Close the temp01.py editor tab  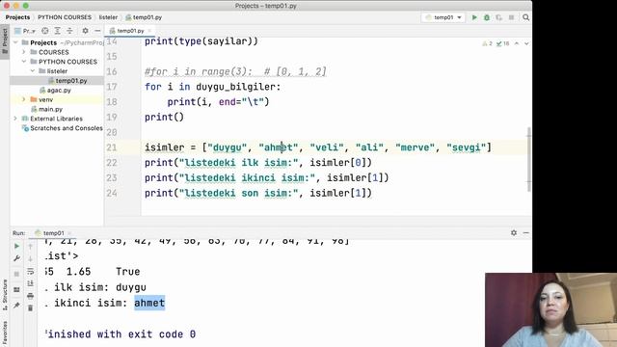click(149, 31)
